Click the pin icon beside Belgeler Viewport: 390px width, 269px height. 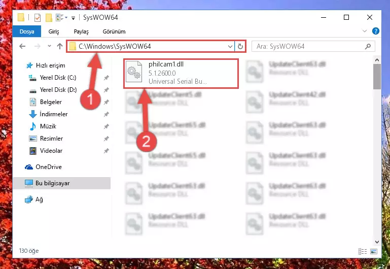106,102
